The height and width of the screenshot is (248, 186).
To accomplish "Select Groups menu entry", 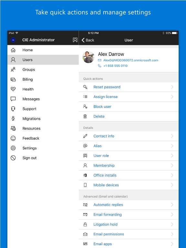I will coord(43,70).
